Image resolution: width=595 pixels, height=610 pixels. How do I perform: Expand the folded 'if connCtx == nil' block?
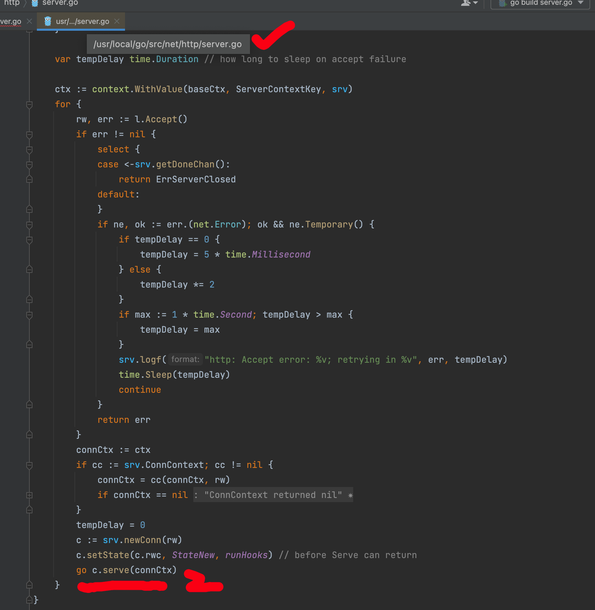click(29, 495)
